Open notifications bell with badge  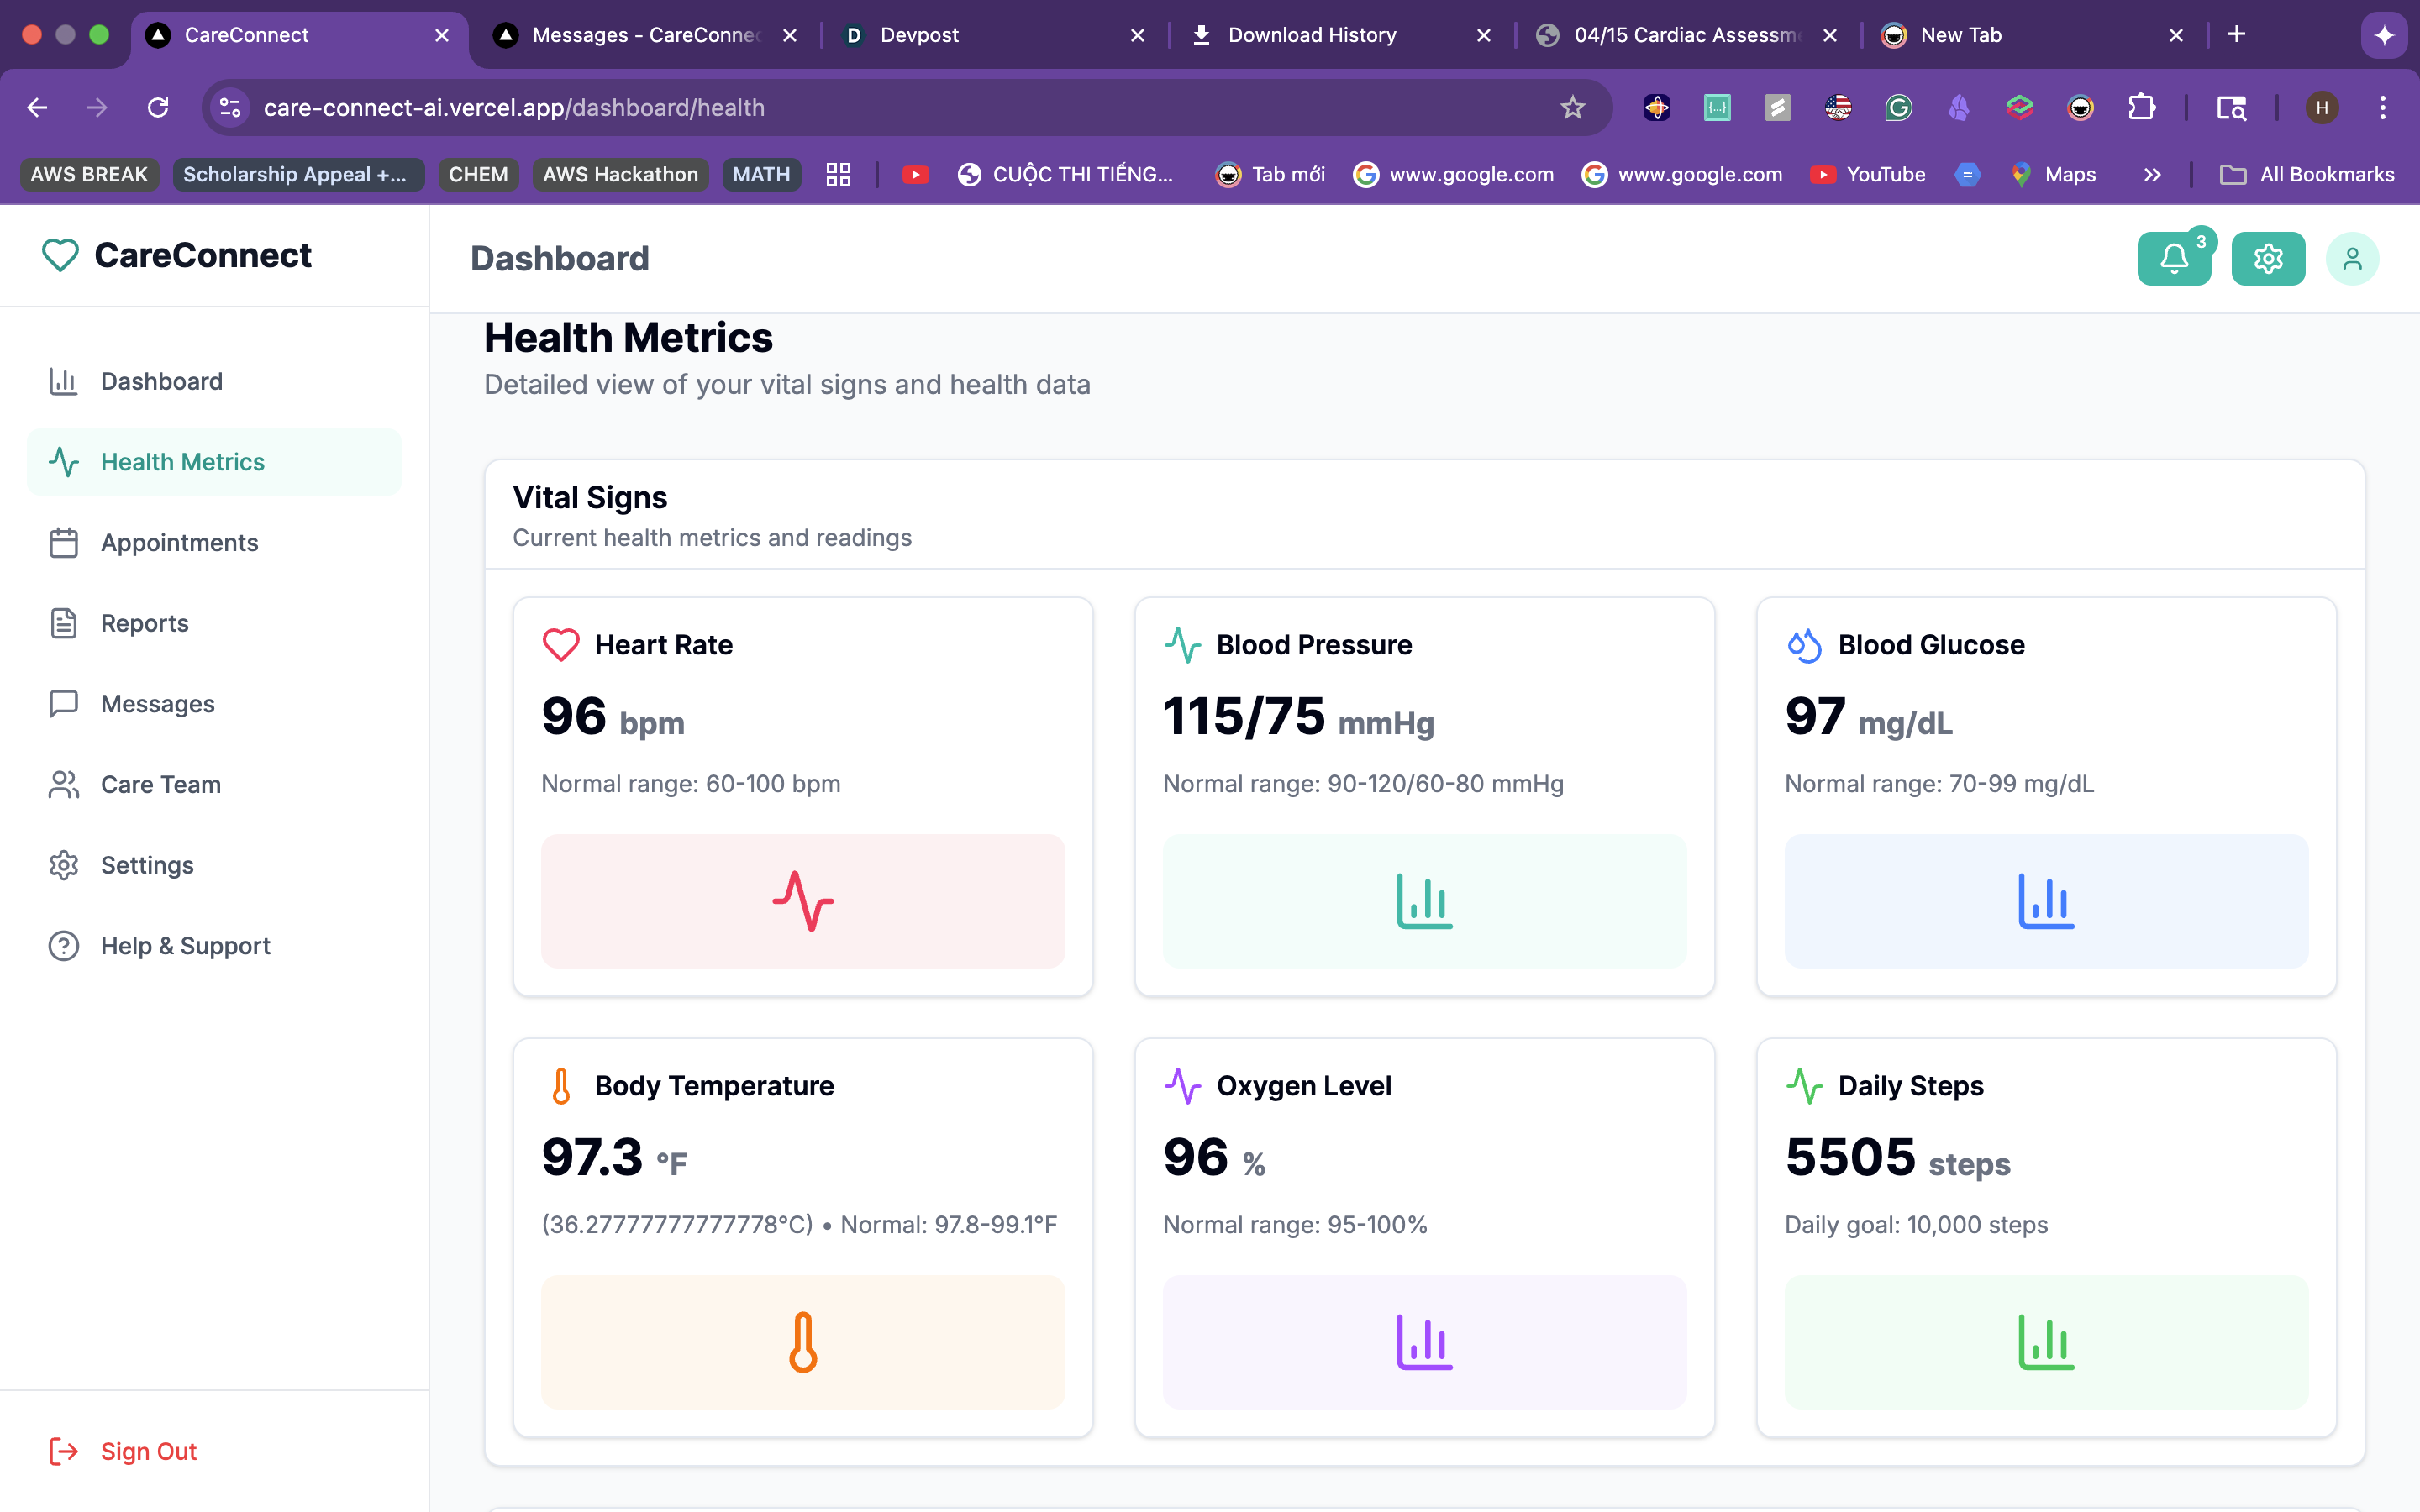2173,259
